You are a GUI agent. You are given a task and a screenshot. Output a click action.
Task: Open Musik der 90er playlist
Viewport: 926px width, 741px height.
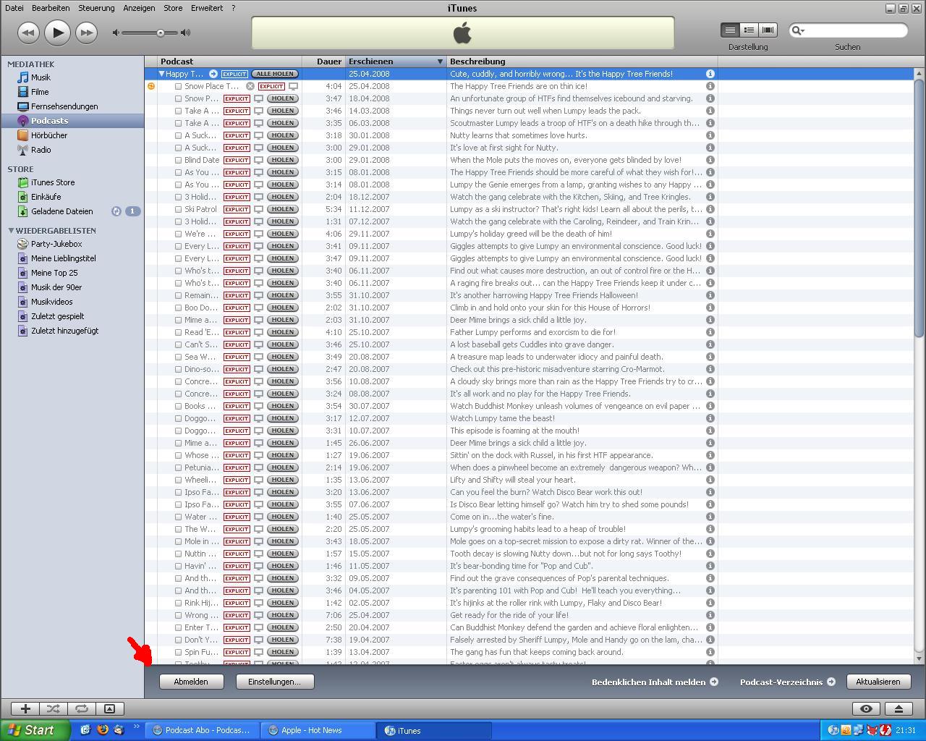[56, 287]
